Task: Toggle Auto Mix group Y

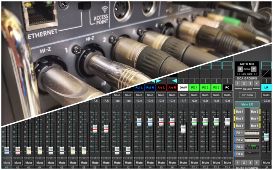Action: [253, 69]
